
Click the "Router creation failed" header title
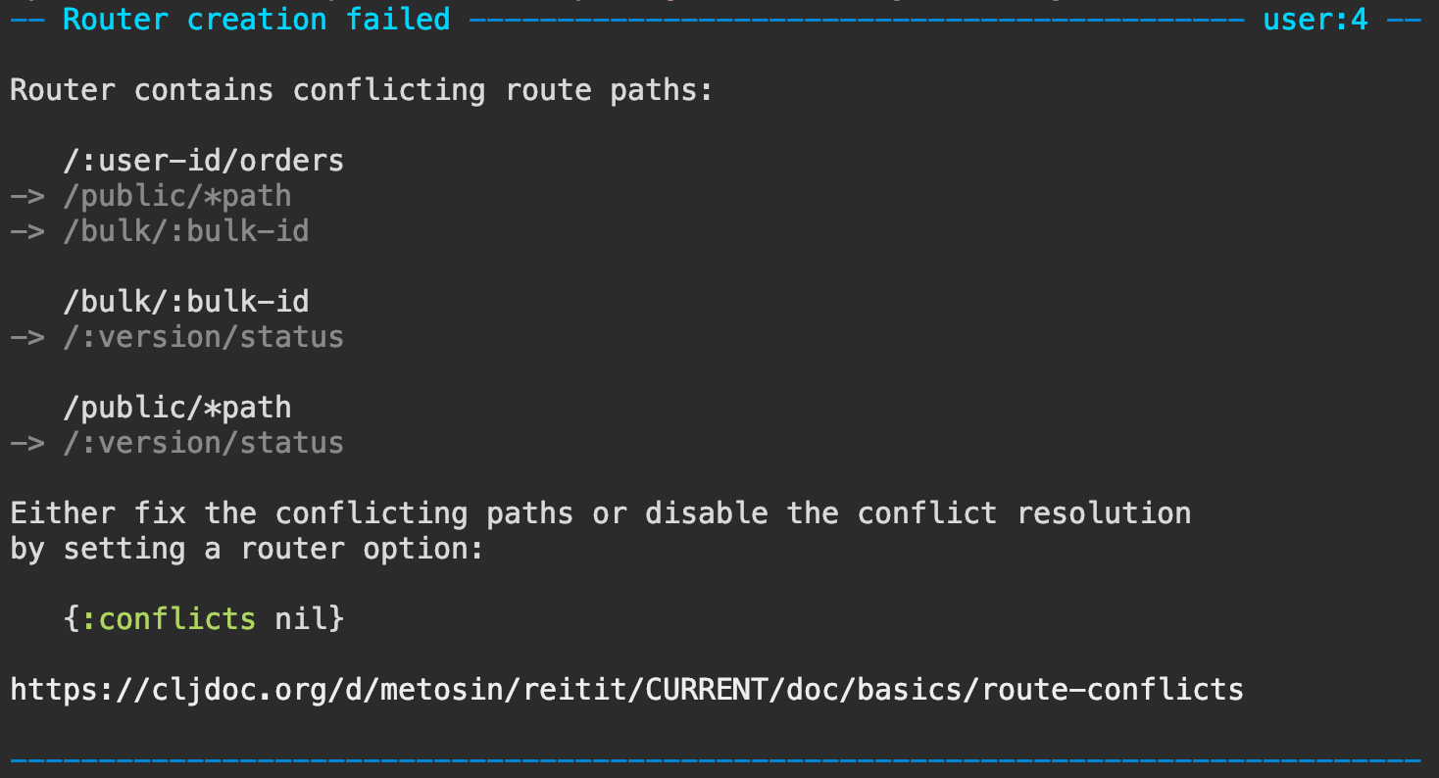[256, 19]
